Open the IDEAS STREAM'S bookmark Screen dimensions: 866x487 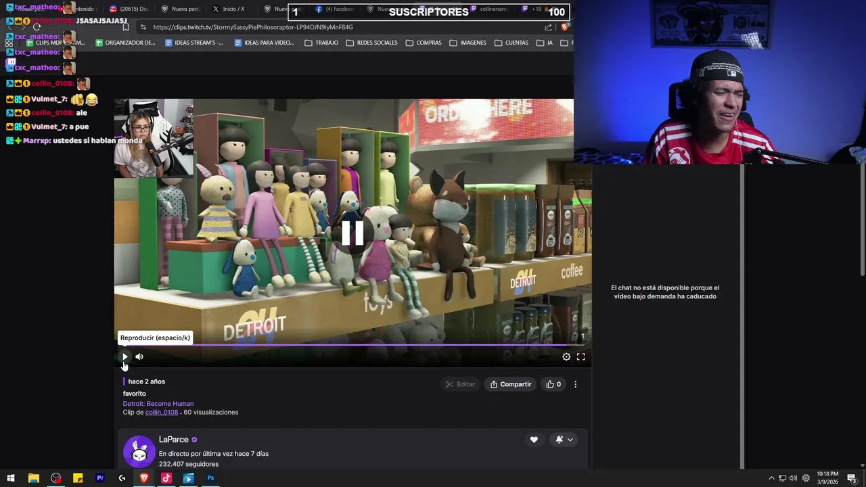194,43
